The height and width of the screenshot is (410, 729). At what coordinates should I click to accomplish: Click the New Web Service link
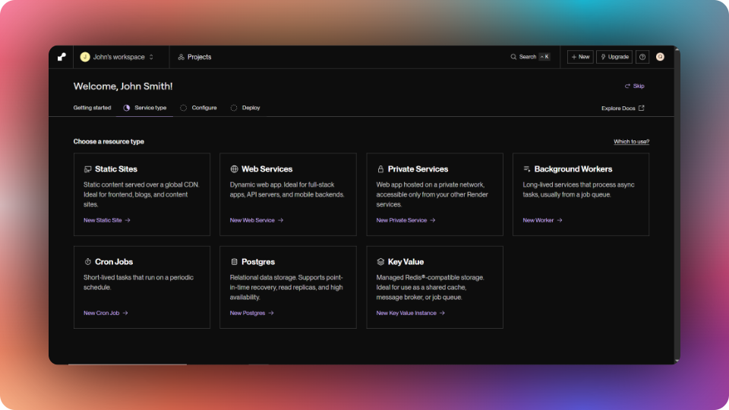click(257, 220)
